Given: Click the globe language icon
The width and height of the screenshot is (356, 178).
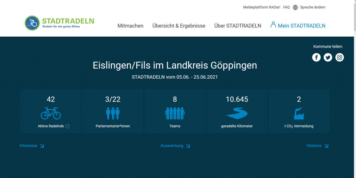Looking at the screenshot, I should pyautogui.click(x=296, y=7).
